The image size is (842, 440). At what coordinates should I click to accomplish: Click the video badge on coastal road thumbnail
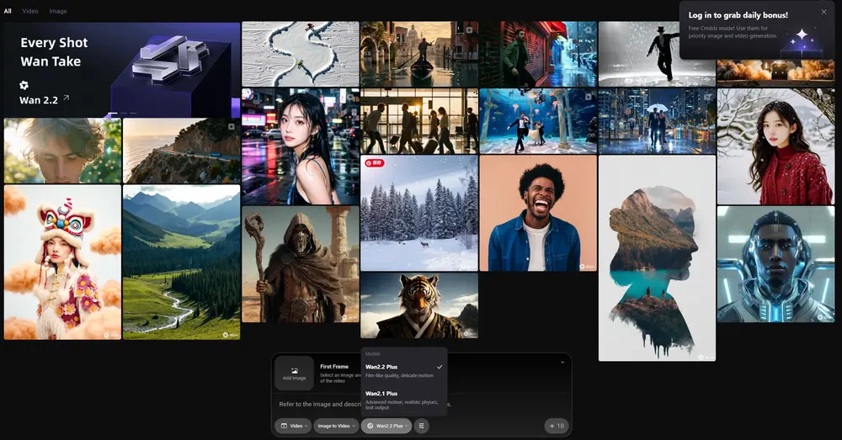pos(231,127)
